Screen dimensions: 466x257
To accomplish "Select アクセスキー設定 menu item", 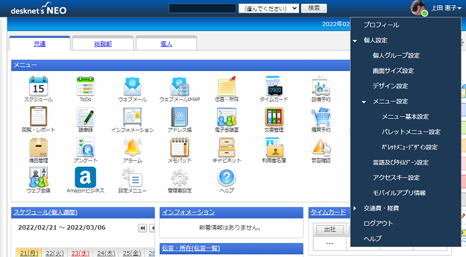I will (396, 177).
